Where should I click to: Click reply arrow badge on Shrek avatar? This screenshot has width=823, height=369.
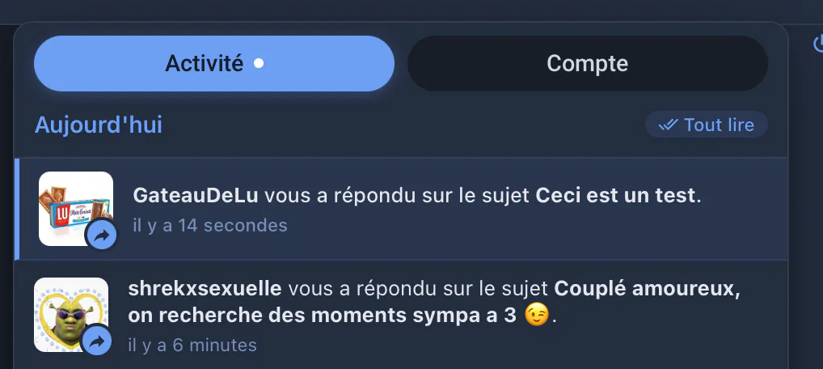tap(97, 341)
